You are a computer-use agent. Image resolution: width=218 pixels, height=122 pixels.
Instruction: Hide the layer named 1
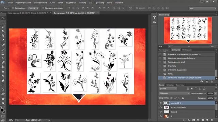tap(160, 116)
